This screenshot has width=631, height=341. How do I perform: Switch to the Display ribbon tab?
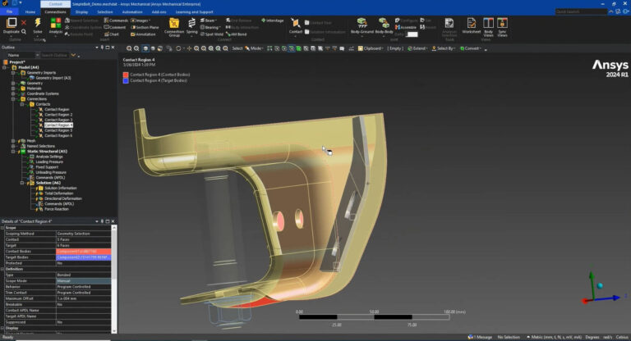(81, 12)
